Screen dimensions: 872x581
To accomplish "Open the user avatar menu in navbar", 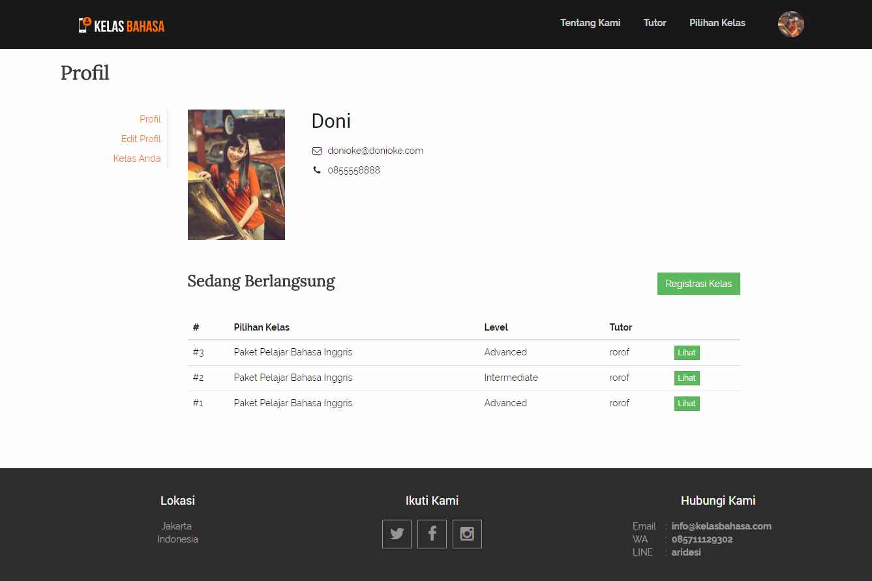I will 790,24.
